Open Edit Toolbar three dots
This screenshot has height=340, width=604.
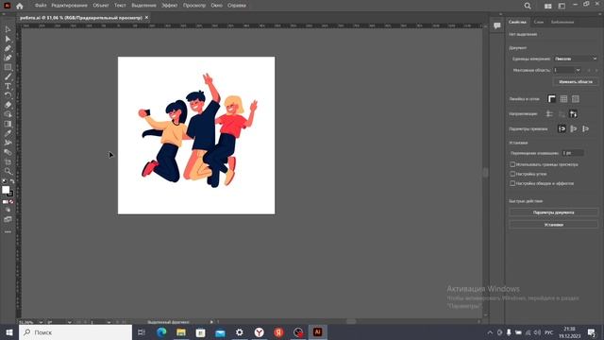8,232
